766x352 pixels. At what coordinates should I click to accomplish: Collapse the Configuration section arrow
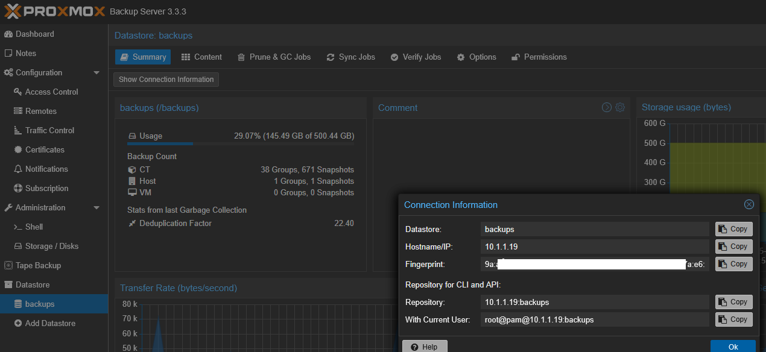[x=97, y=72]
